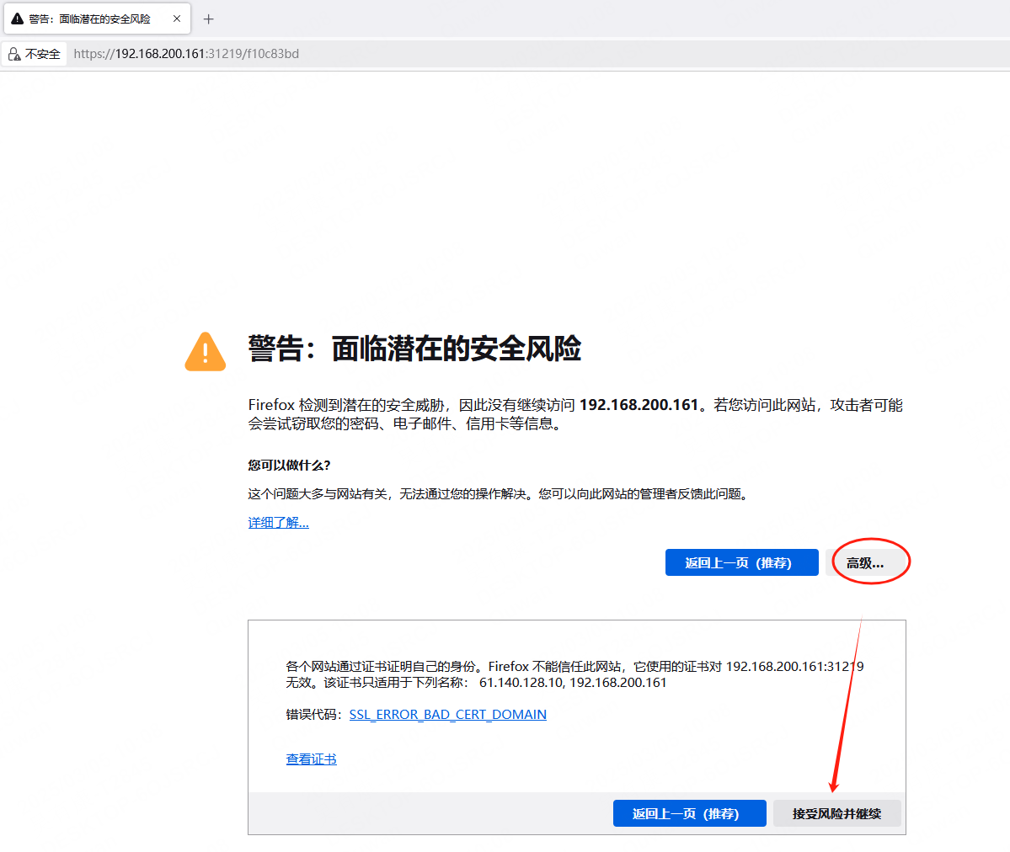Viewport: 1010px width, 852px height.
Task: Open the "详细了解..." link
Action: tap(278, 522)
